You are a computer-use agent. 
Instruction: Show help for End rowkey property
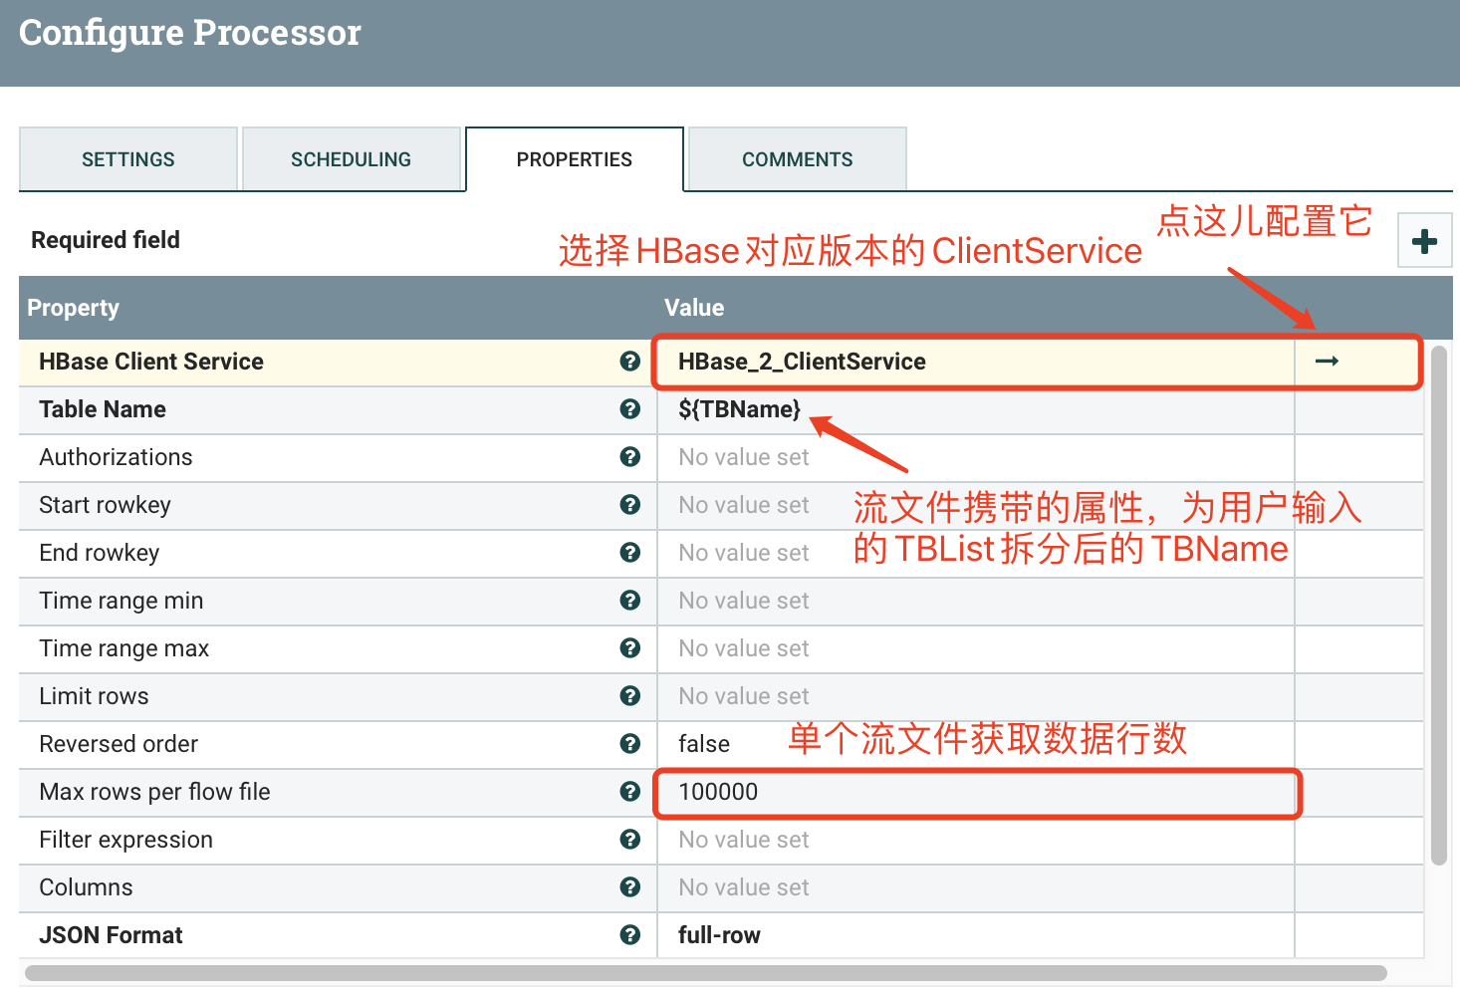pos(629,553)
